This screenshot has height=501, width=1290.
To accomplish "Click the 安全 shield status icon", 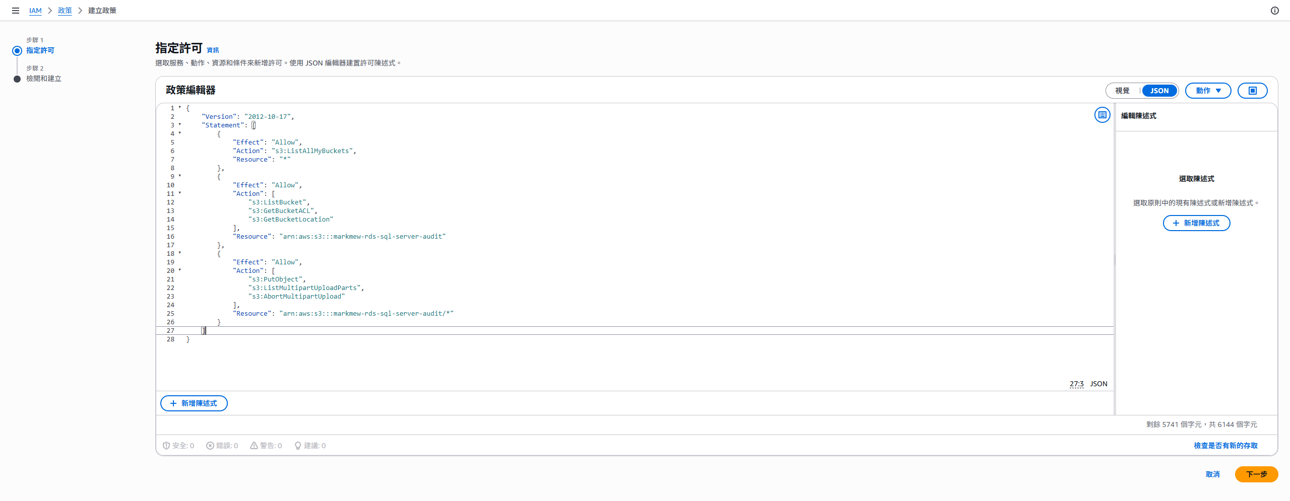I will (166, 446).
